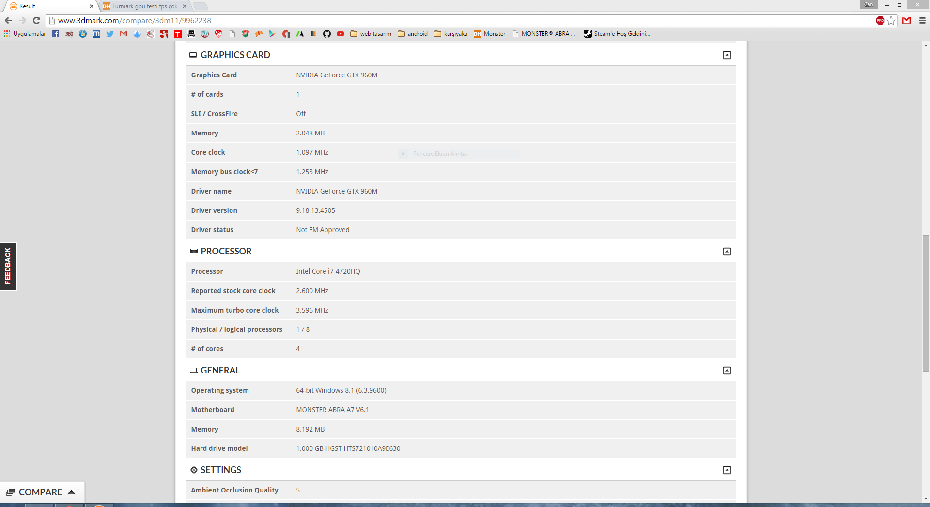Open the BBO bookmark icon
The image size is (930, 507).
click(69, 34)
